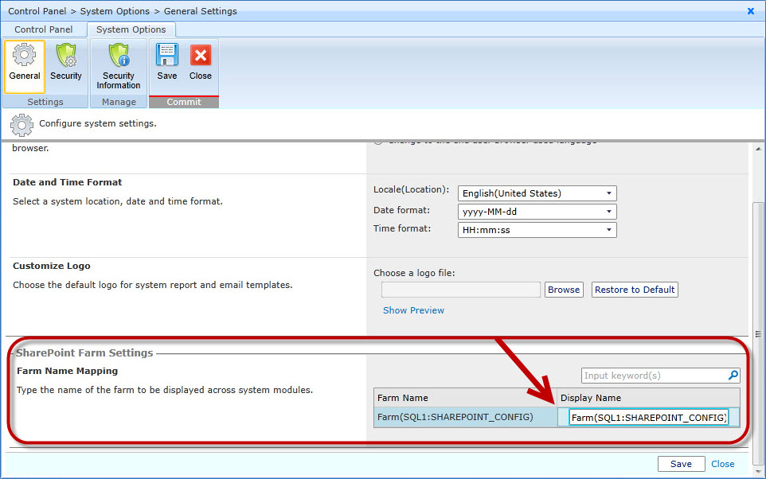Image resolution: width=766 pixels, height=479 pixels.
Task: Click the gear icon beside Configure system settings
Action: click(21, 125)
